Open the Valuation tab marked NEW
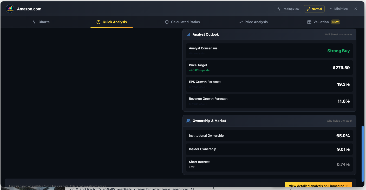The image size is (366, 190). [321, 22]
